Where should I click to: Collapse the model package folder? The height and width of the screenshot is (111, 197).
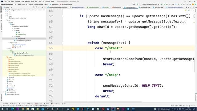pyautogui.click(x=13, y=30)
